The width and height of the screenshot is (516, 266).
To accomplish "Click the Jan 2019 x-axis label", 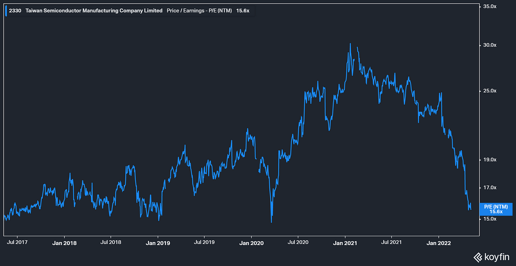I will [x=158, y=243].
